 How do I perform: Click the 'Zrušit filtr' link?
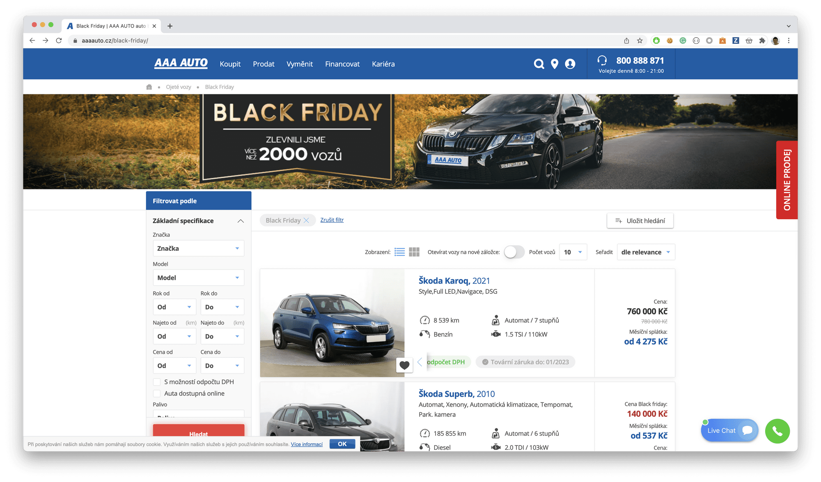(332, 220)
